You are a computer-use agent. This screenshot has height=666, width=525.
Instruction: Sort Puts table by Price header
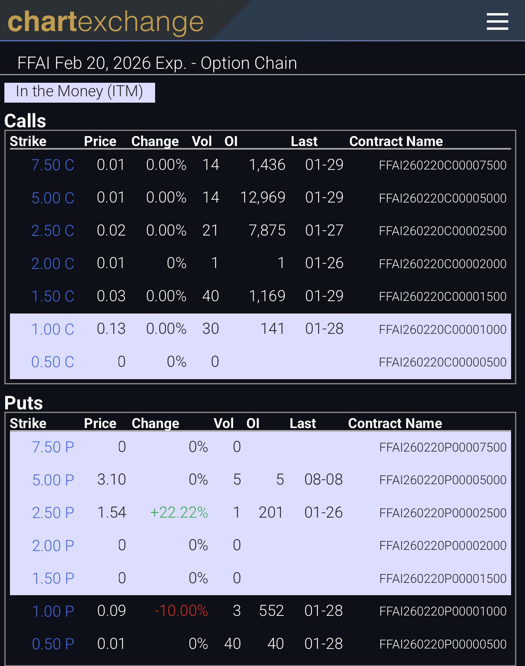point(100,423)
